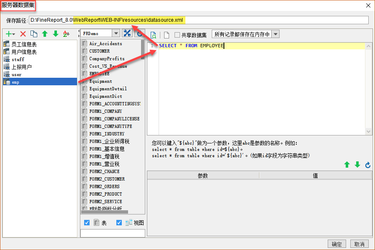375x250 pixels.
Task: Select the CUSTOMER table
Action: tap(100, 51)
